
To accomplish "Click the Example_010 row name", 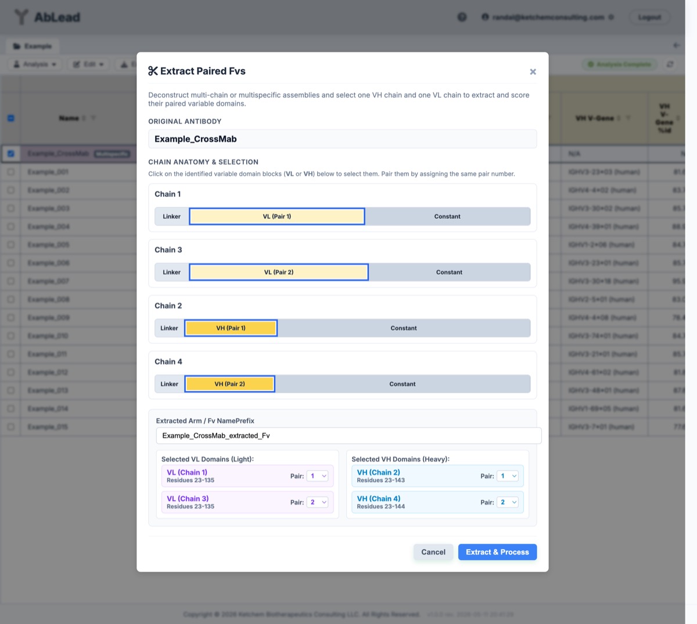I will click(x=48, y=336).
